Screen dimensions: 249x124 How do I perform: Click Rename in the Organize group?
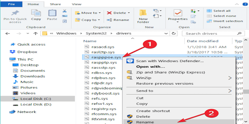tap(118, 20)
